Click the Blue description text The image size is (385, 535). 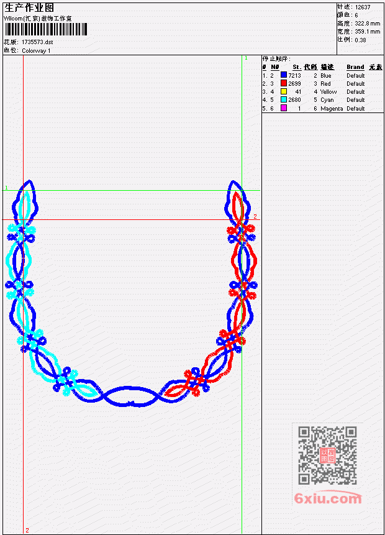325,75
